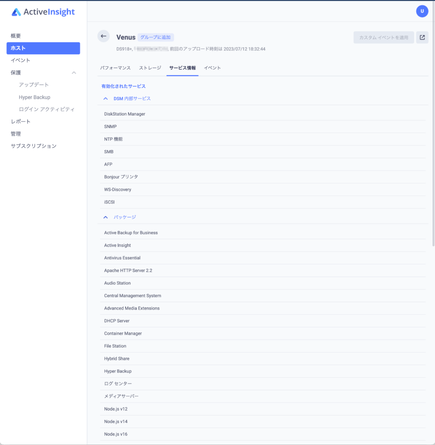This screenshot has height=445, width=435.
Task: Select the Node.js v14 row
Action: coord(263,422)
